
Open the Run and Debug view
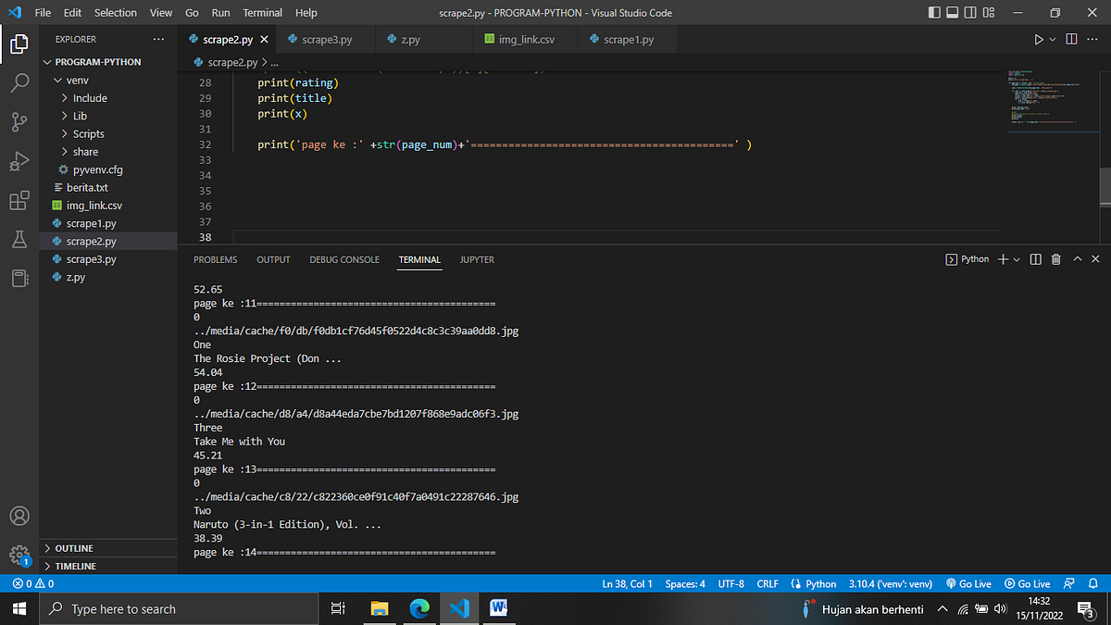(19, 161)
